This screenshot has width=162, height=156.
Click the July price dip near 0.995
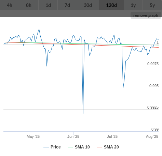coord(123,88)
